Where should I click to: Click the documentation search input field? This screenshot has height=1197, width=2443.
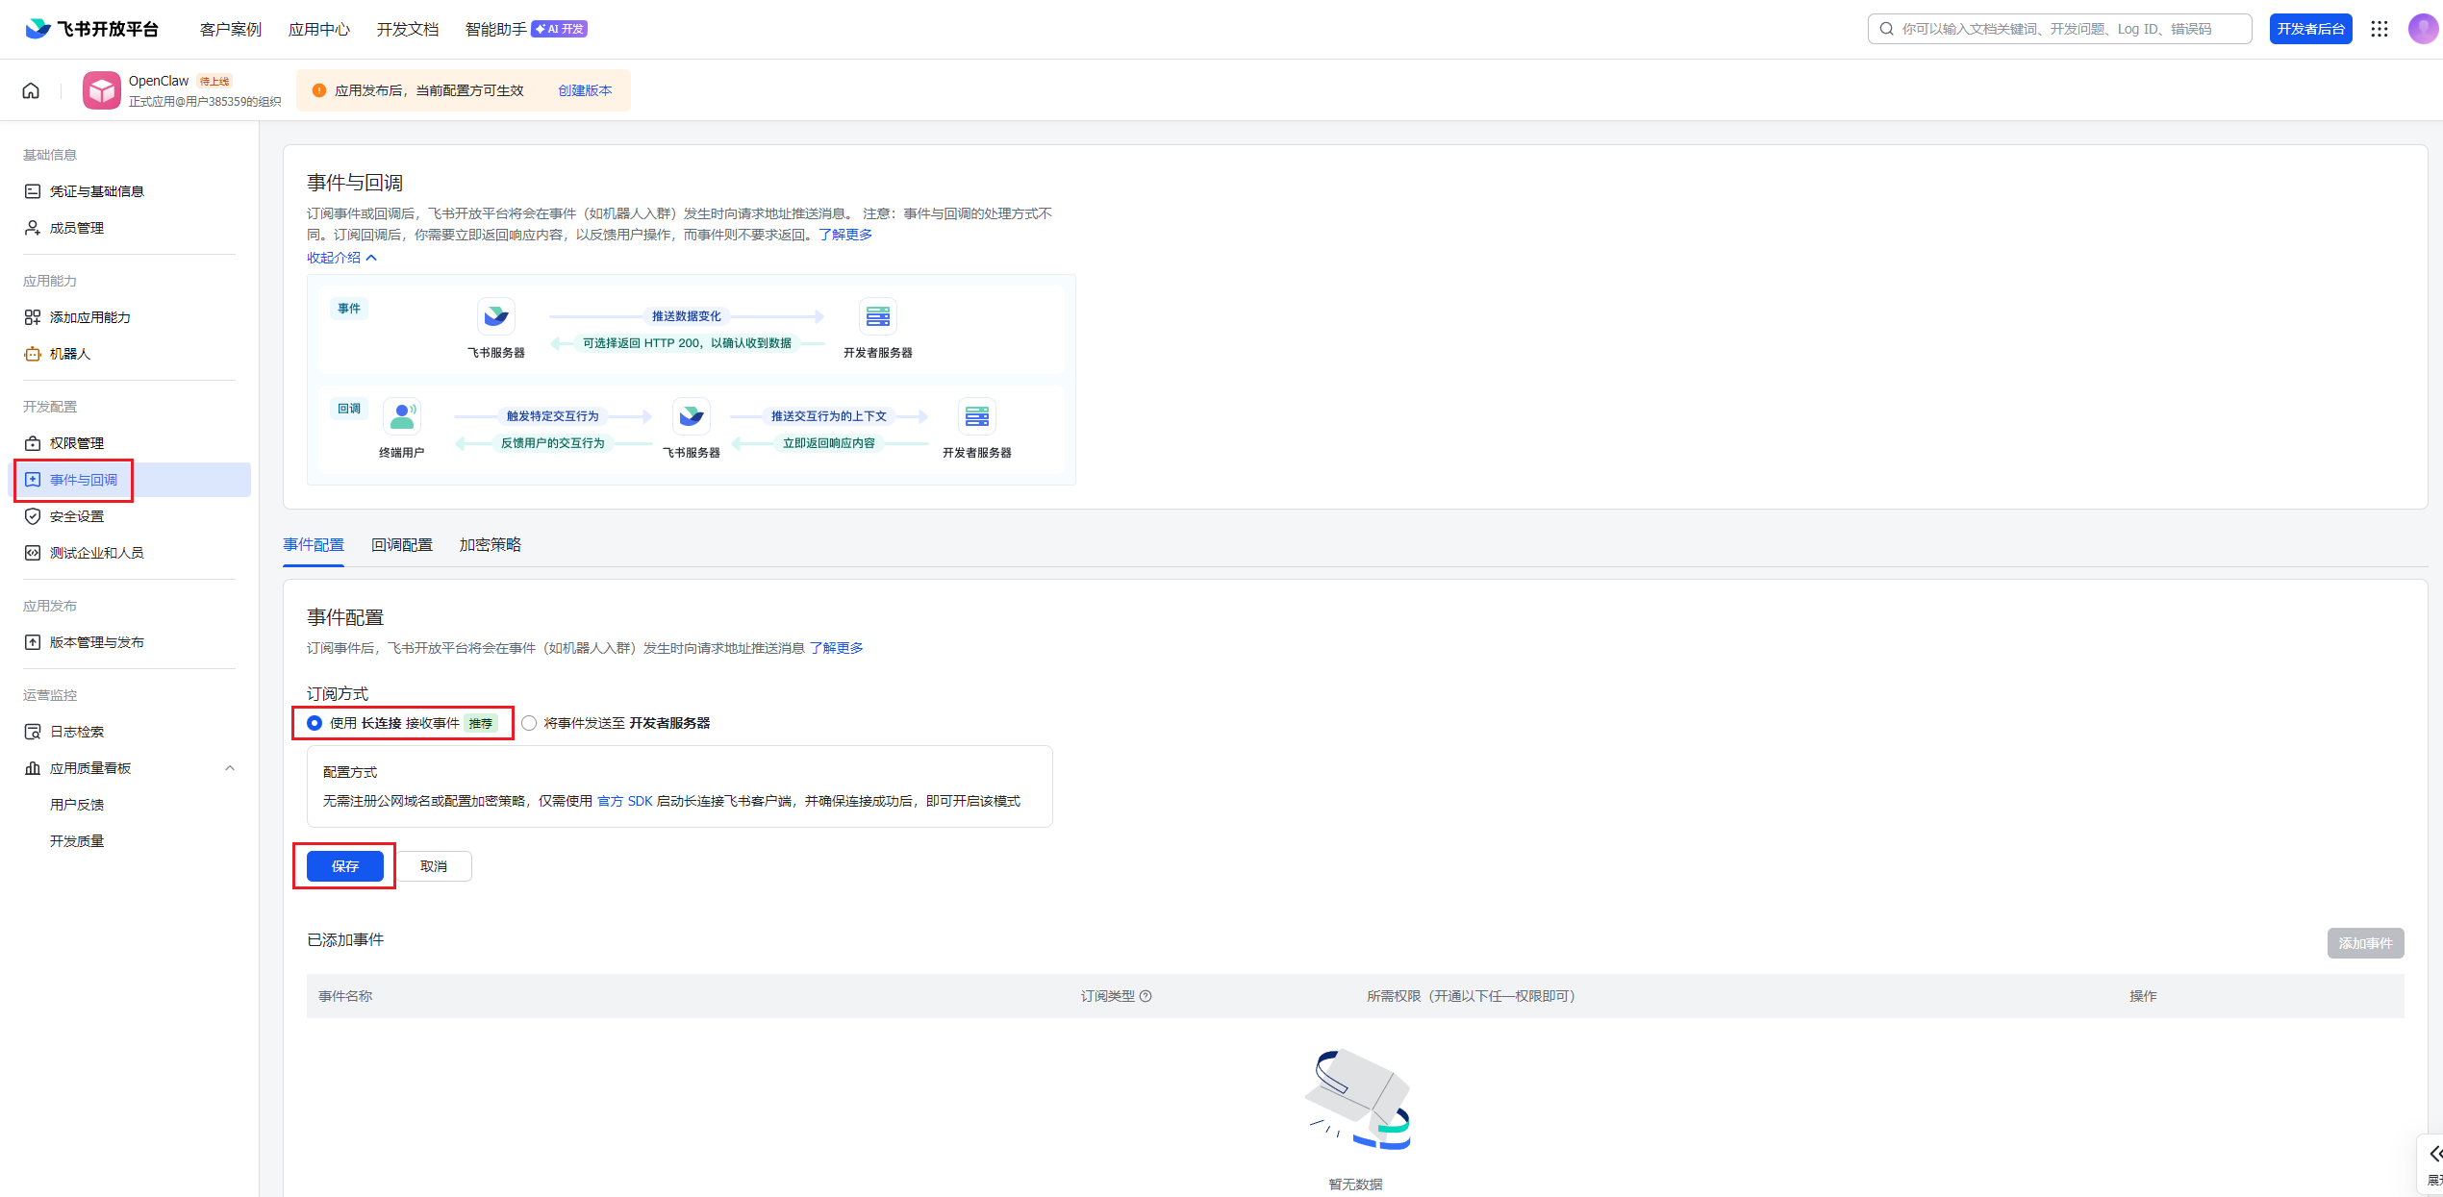(x=2058, y=29)
